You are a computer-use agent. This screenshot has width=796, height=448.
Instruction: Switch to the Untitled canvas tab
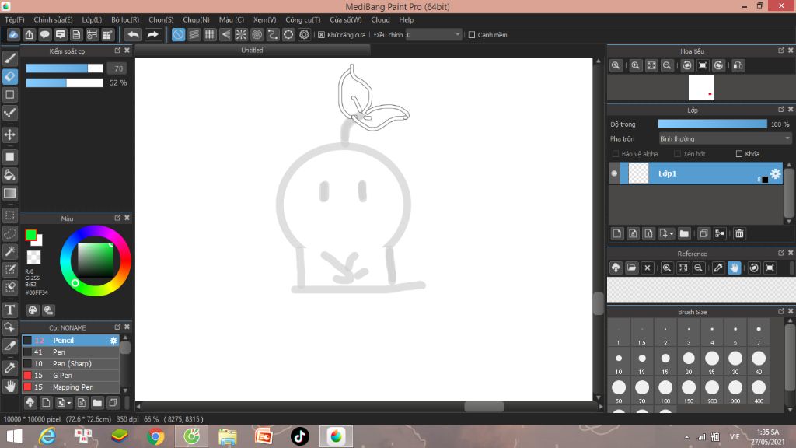pyautogui.click(x=253, y=51)
